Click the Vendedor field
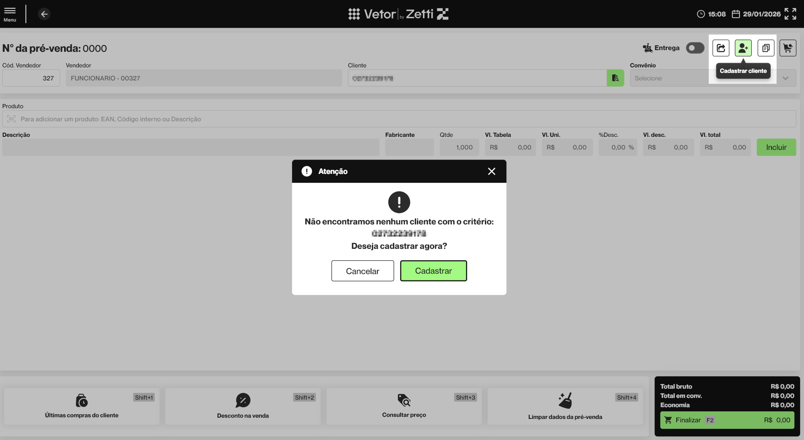 click(x=204, y=78)
